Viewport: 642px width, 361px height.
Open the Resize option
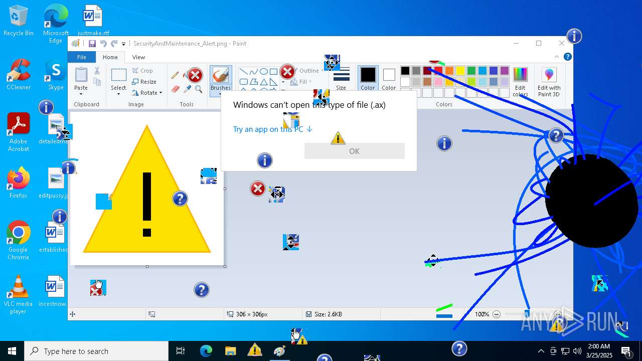coord(144,82)
